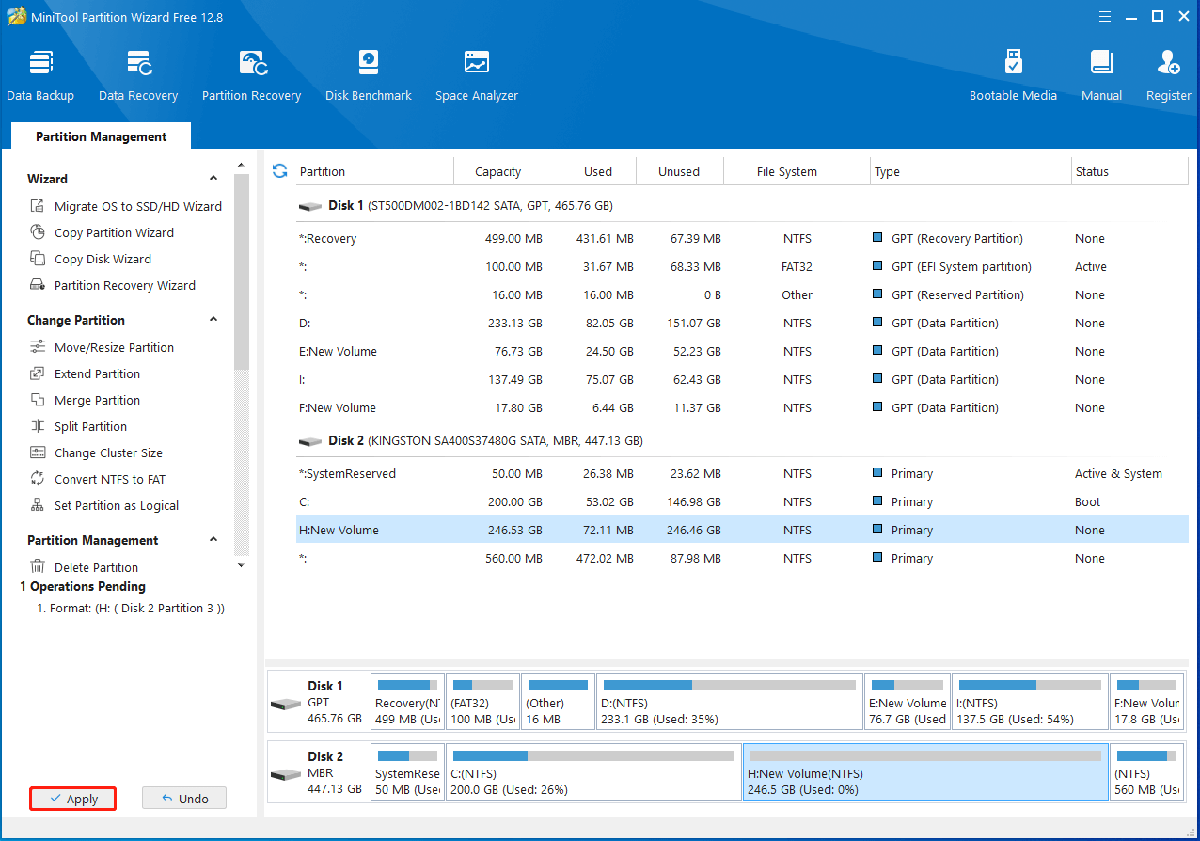Screen dimensions: 1200x841
Task: Select H:New Volume(NTFS) block in disk map
Action: point(925,771)
